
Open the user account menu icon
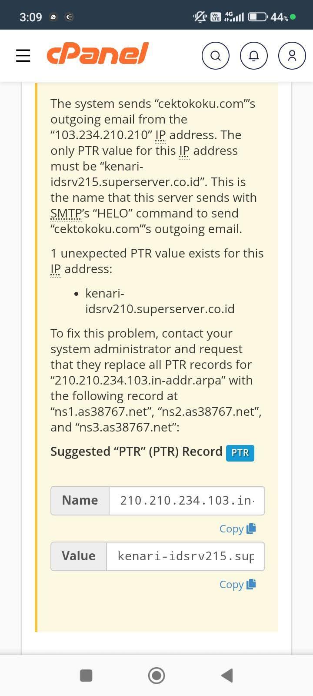[x=292, y=56]
